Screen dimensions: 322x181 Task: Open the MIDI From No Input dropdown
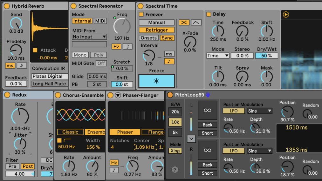[89, 37]
